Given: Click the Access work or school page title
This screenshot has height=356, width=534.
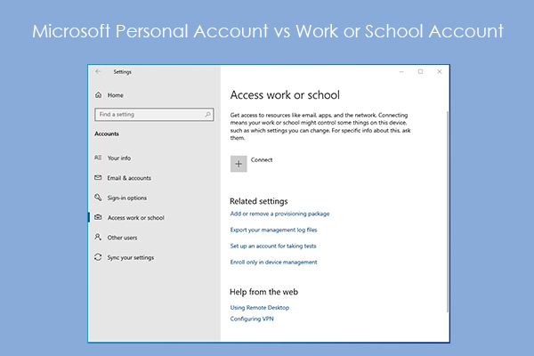Looking at the screenshot, I should pos(285,95).
